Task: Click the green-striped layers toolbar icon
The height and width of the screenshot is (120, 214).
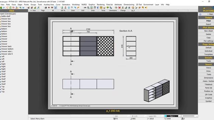Action: coord(91,8)
